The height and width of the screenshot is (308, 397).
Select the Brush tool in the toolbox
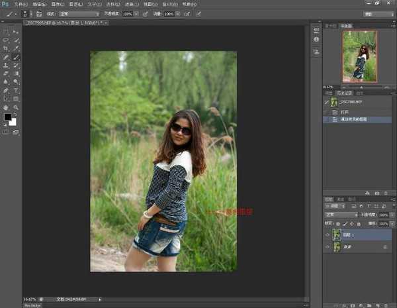point(16,58)
